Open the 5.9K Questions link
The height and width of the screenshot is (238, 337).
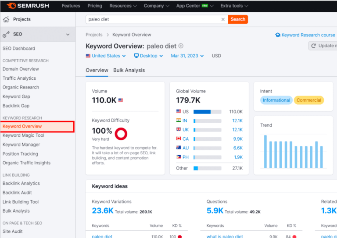[x=215, y=210]
